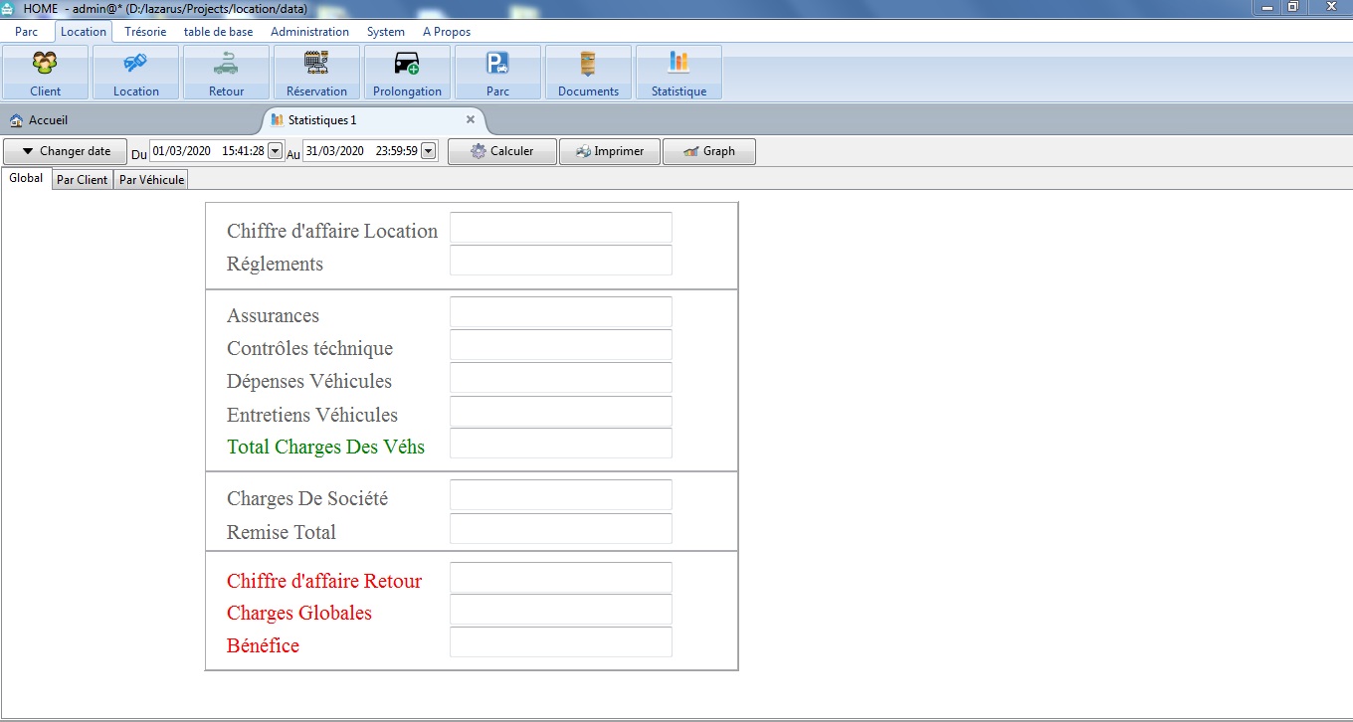Go to the Accueil home tab
1353x722 pixels.
click(x=48, y=120)
